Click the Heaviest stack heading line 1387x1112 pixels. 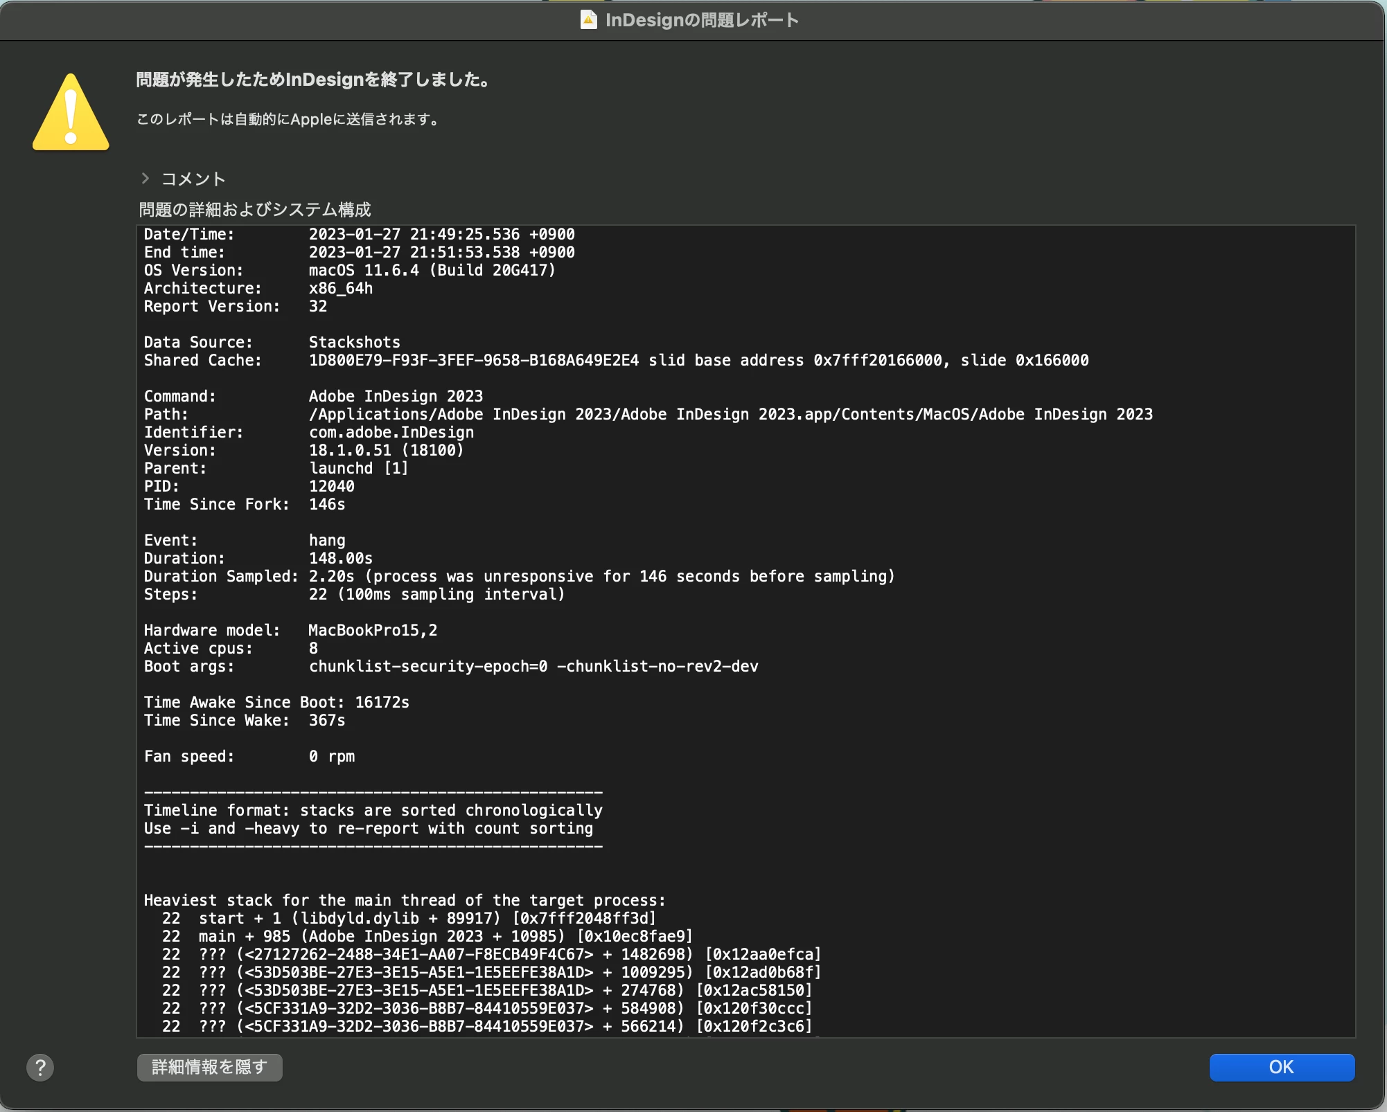[404, 900]
